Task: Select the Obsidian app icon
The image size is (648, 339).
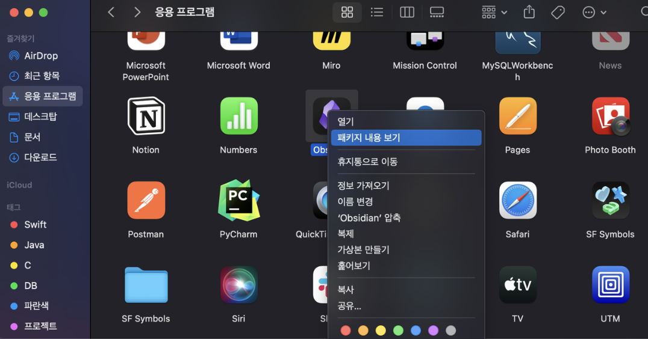Action: (320, 116)
